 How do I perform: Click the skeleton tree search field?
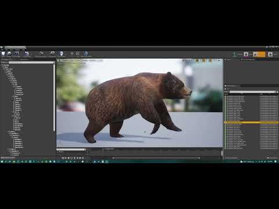[31, 63]
